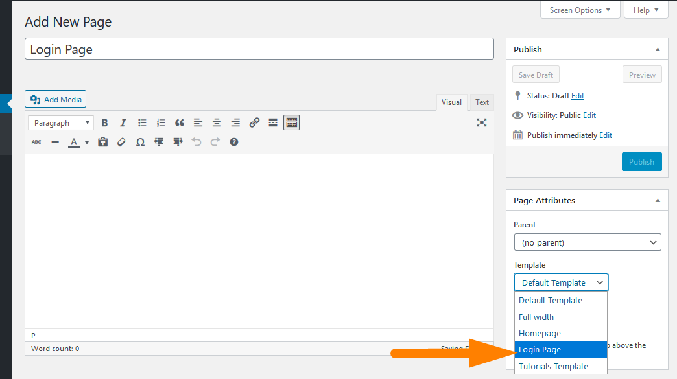This screenshot has height=379, width=677.
Task: Toggle italic formatting in editor toolbar
Action: pyautogui.click(x=123, y=123)
